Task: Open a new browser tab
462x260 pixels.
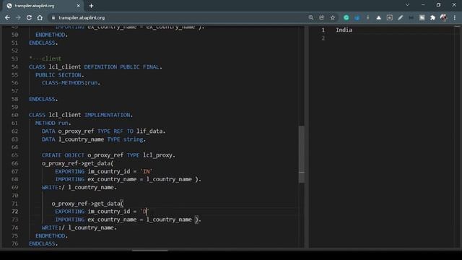Action: click(92, 6)
